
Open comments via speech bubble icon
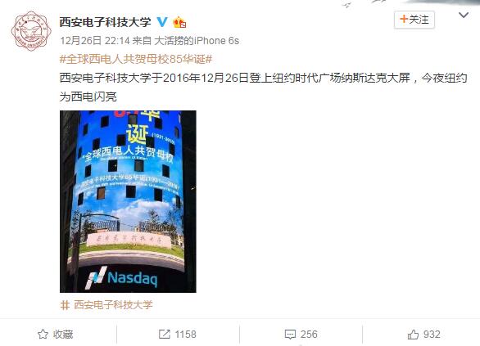[290, 335]
